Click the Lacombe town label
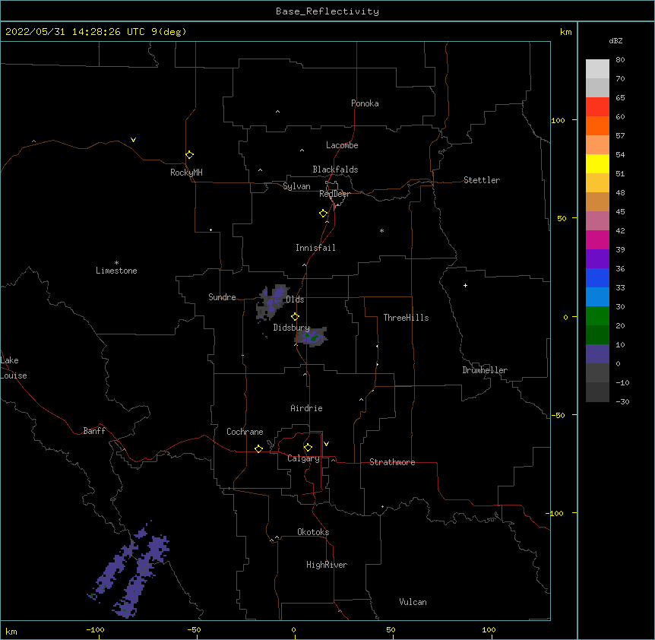Screen dimensions: 655x640 click(342, 145)
